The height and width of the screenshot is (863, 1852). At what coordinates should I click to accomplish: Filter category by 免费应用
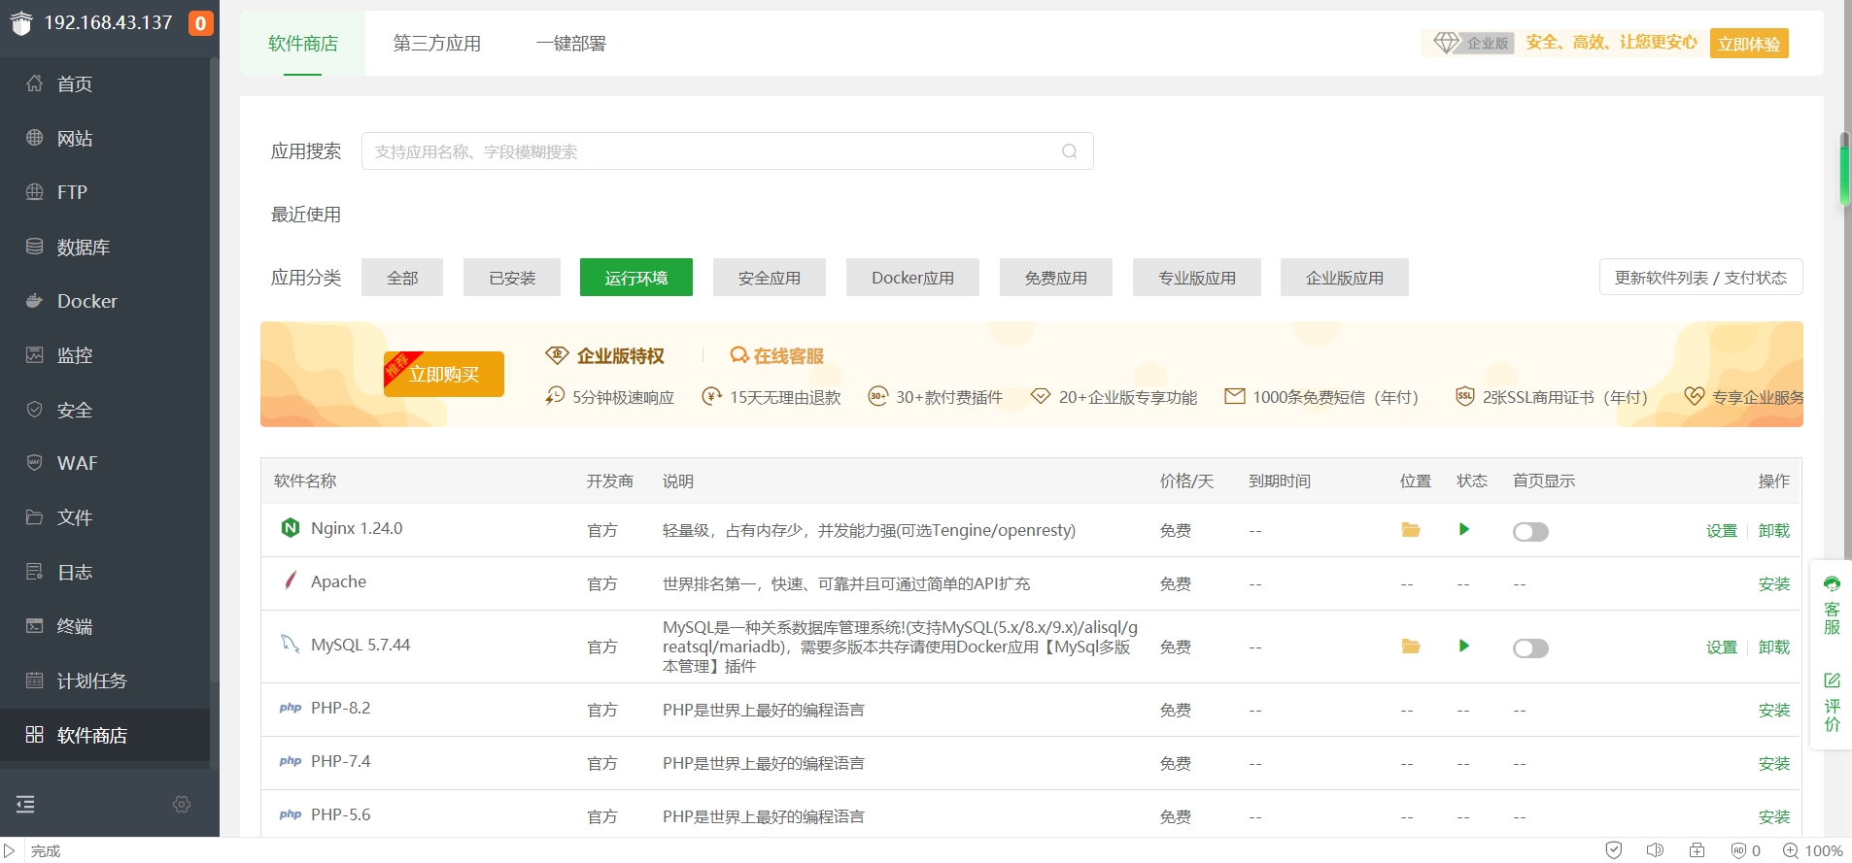coord(1056,278)
